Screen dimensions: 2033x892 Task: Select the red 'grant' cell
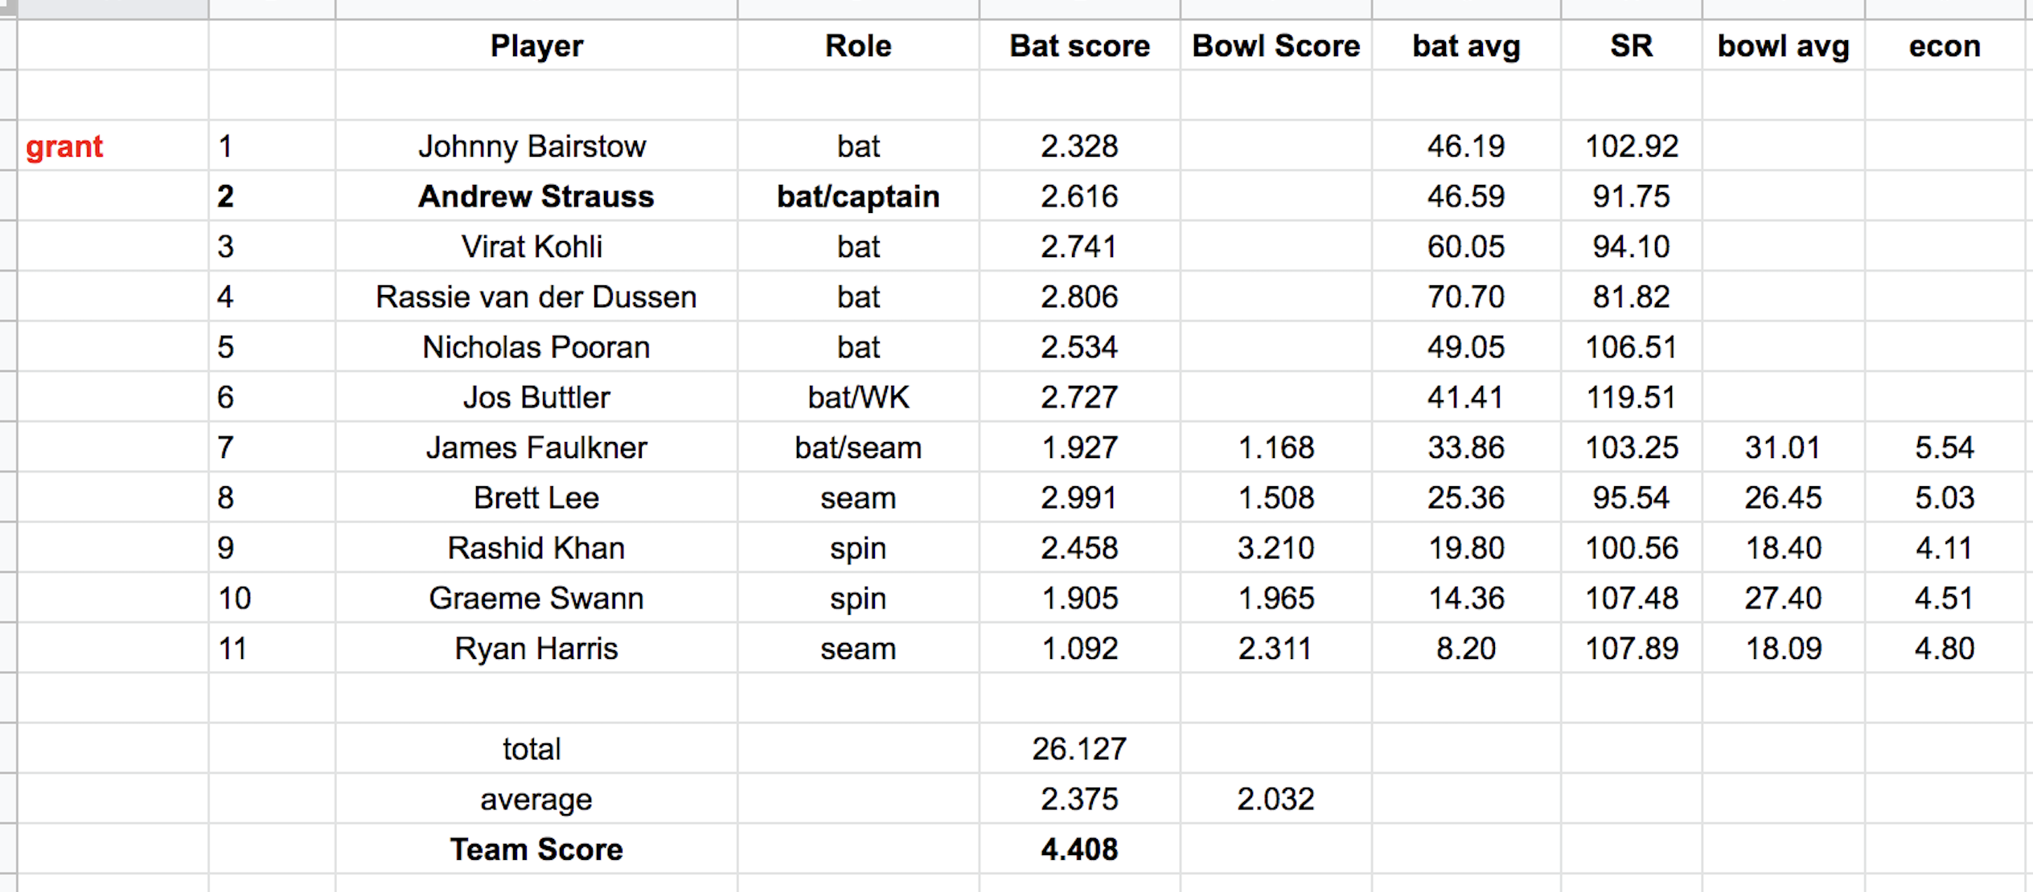(64, 146)
